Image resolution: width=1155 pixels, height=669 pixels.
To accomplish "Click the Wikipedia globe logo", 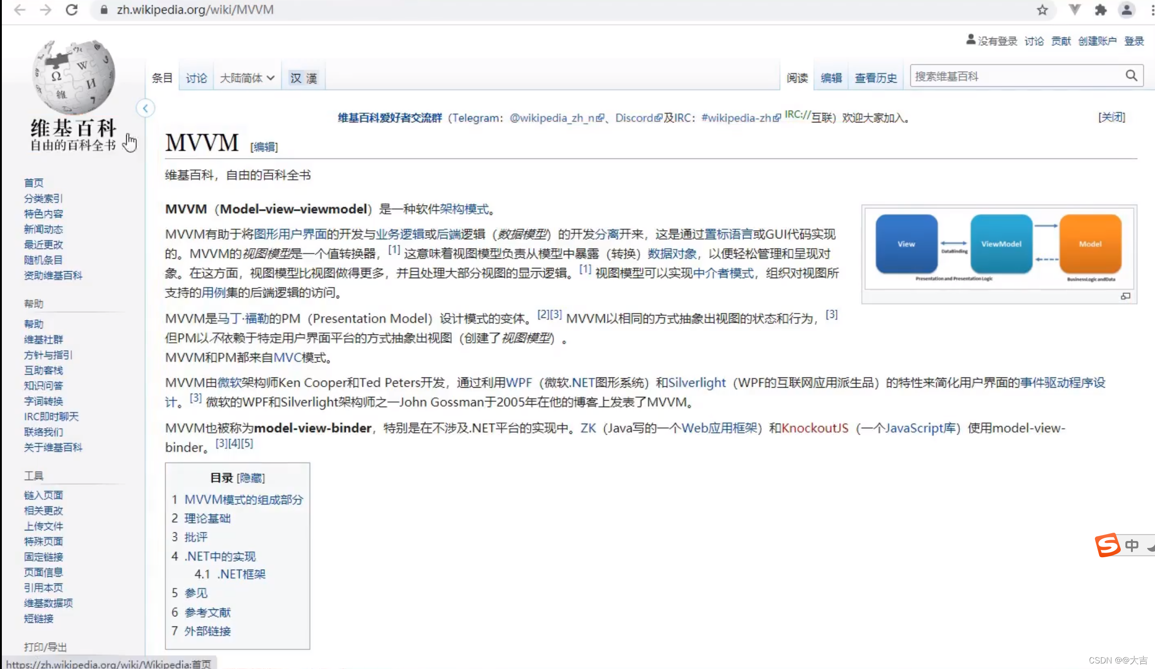I will 73,77.
